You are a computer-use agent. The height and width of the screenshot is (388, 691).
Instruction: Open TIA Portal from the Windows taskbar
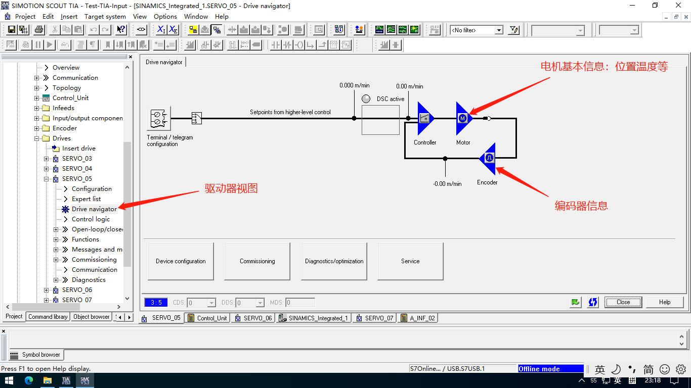point(66,380)
